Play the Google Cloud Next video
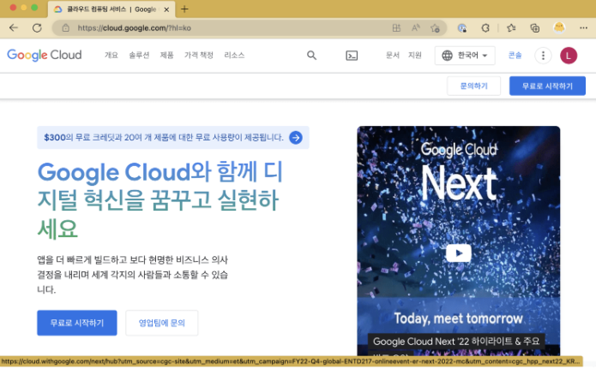Screen dimensions: 596x369 click(459, 253)
